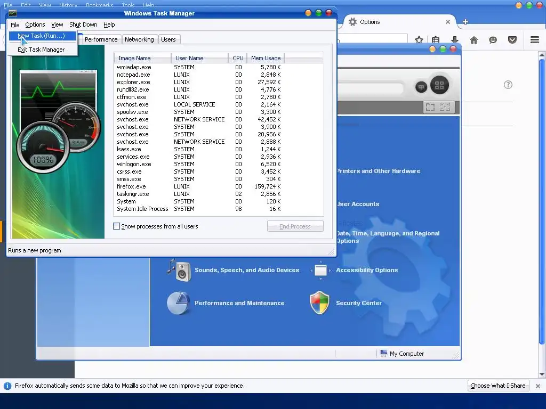
Task: Click the help question mark icon
Action: 508,85
